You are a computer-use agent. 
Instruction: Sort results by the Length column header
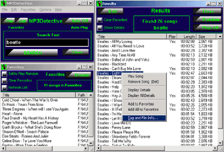click(187, 37)
